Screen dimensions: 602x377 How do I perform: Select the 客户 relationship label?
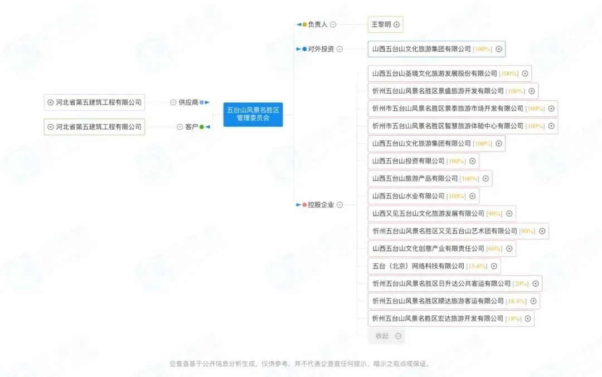point(191,127)
